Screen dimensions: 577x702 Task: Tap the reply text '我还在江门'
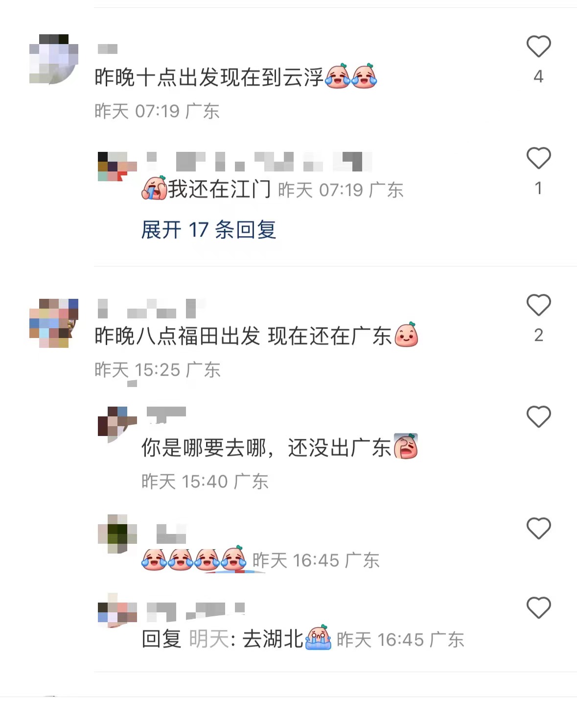click(x=219, y=189)
